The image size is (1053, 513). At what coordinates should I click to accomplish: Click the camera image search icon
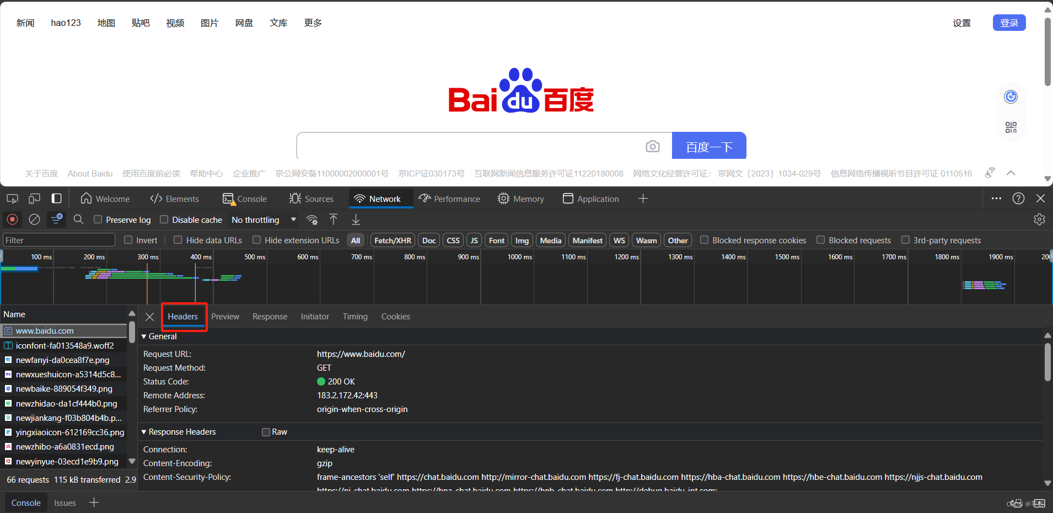(653, 146)
